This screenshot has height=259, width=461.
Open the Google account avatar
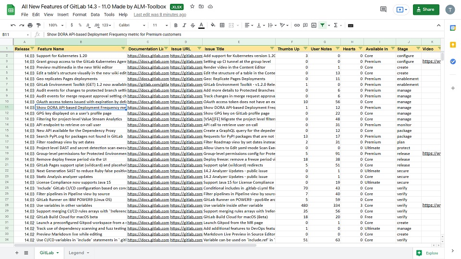tap(450, 10)
